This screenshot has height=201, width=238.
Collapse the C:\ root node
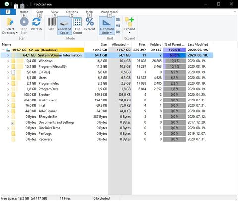(x=3, y=50)
